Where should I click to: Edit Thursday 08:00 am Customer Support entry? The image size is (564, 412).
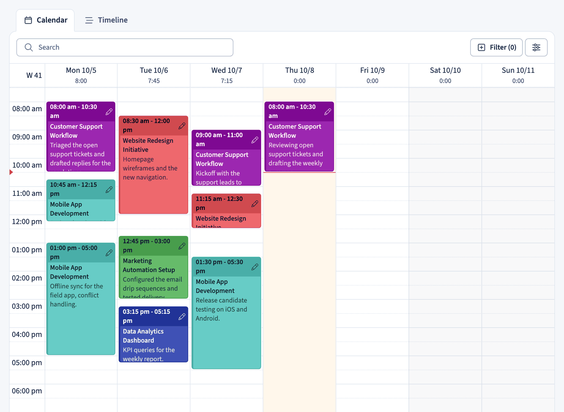328,112
